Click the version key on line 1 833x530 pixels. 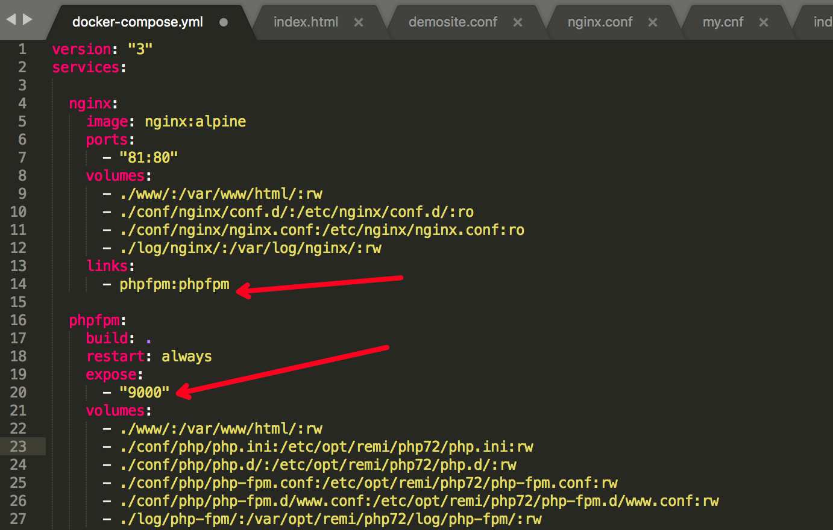tap(81, 49)
